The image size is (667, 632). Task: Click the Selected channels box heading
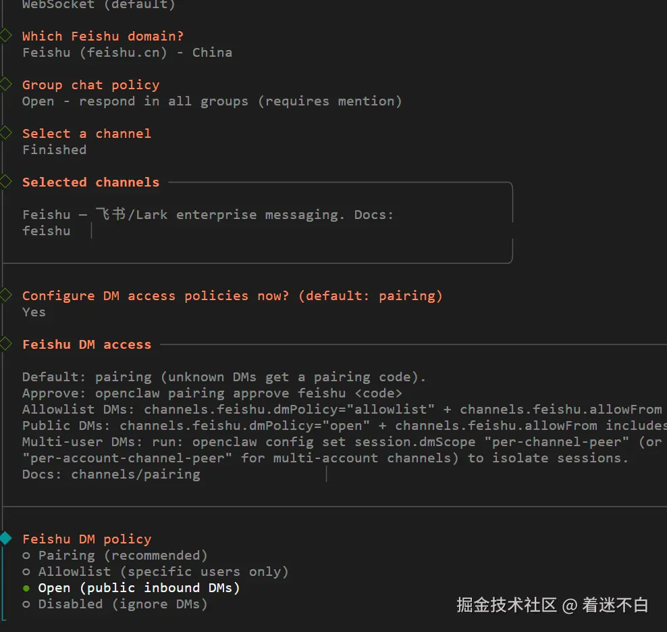click(90, 182)
